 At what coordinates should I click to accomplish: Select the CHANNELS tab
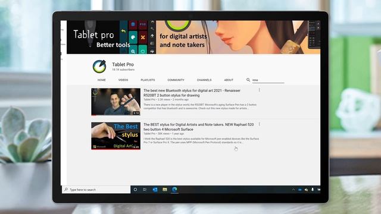coord(204,80)
